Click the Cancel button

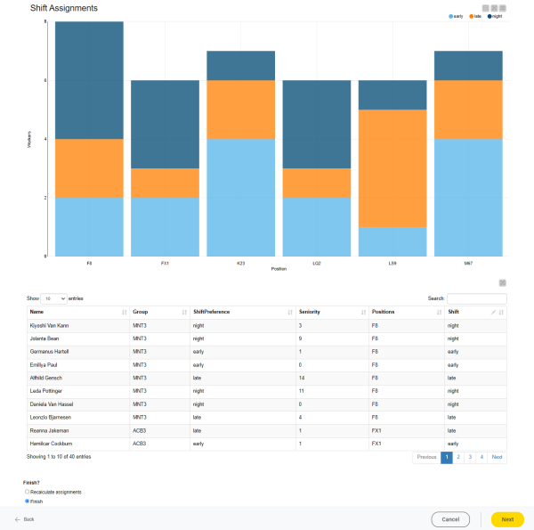(x=450, y=519)
